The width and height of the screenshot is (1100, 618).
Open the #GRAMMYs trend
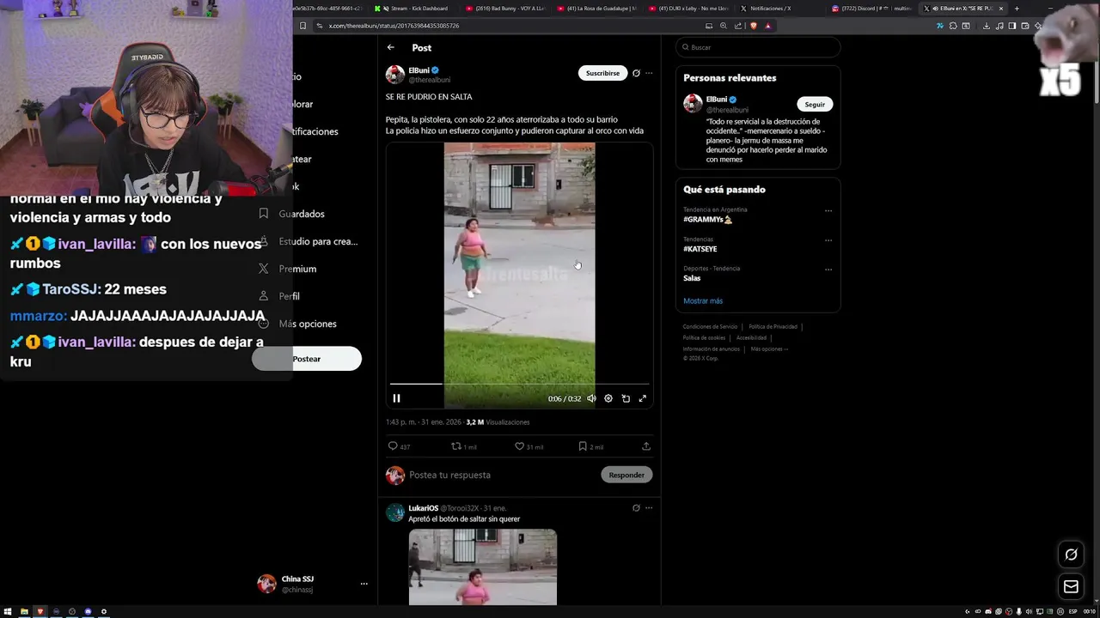(x=708, y=220)
